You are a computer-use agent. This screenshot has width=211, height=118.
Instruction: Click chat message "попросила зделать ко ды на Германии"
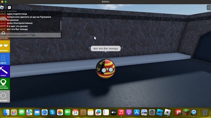tap(29, 17)
